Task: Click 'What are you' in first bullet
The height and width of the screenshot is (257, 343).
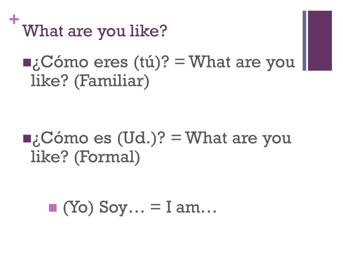Action: tap(242, 63)
